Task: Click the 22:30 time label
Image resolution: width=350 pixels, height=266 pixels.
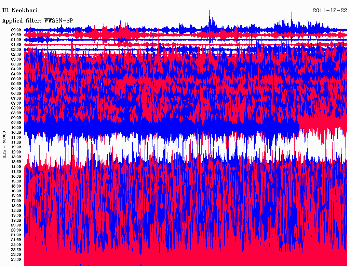Action: pyautogui.click(x=16, y=250)
